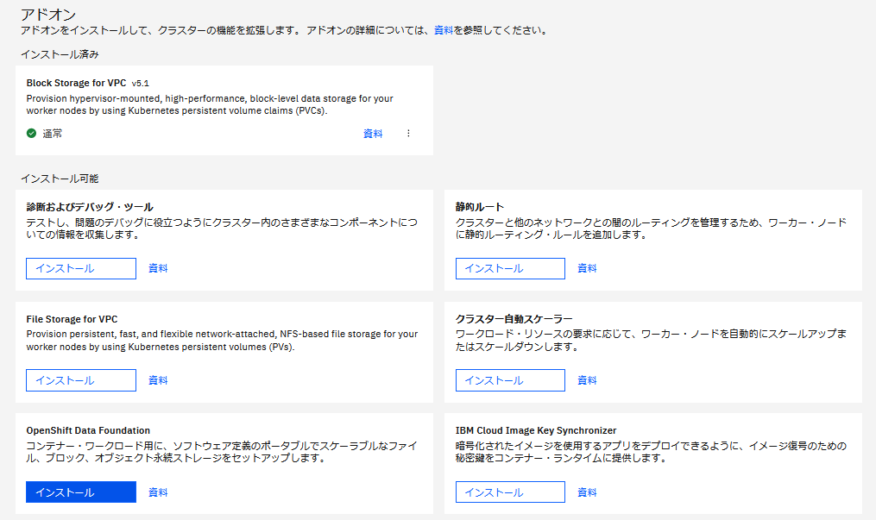Install OpenShift Data Foundation
The height and width of the screenshot is (520, 876).
click(80, 492)
